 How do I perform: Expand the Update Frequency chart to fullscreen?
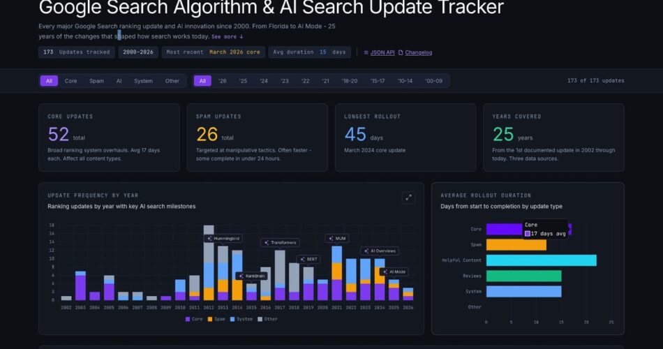tap(408, 198)
